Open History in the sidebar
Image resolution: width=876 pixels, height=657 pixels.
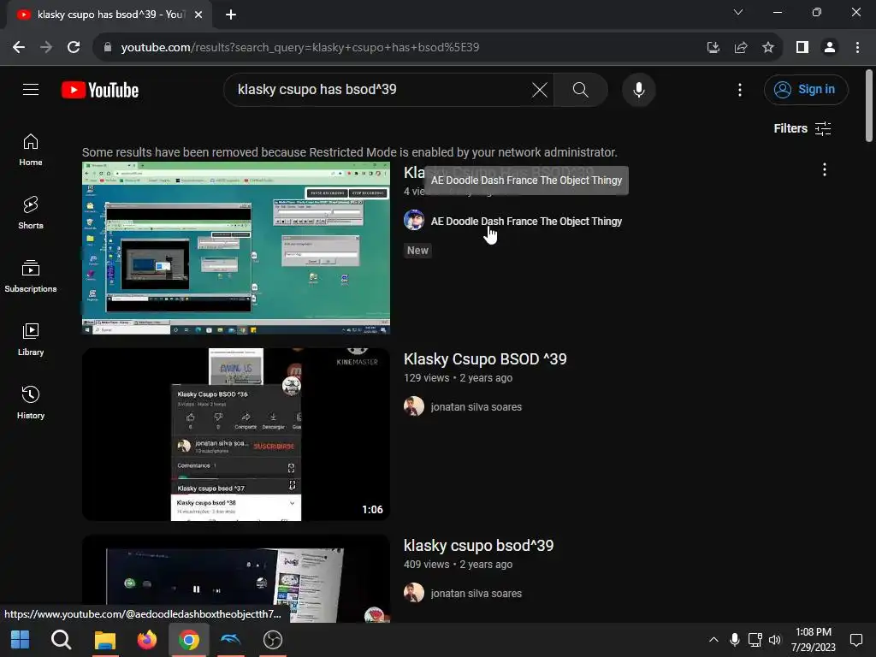(31, 402)
